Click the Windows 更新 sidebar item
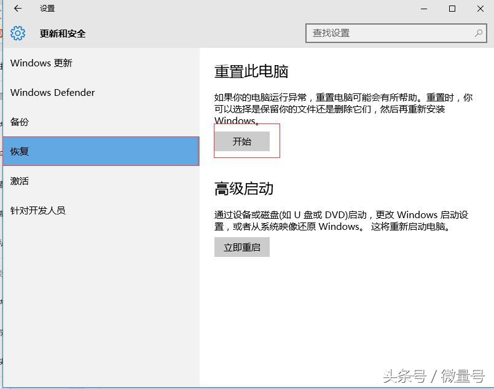The width and height of the screenshot is (494, 389). pyautogui.click(x=41, y=63)
